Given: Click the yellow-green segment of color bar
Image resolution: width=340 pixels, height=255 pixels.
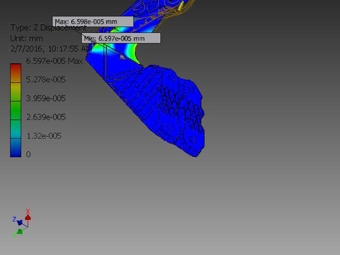Looking at the screenshot, I should [x=15, y=92].
